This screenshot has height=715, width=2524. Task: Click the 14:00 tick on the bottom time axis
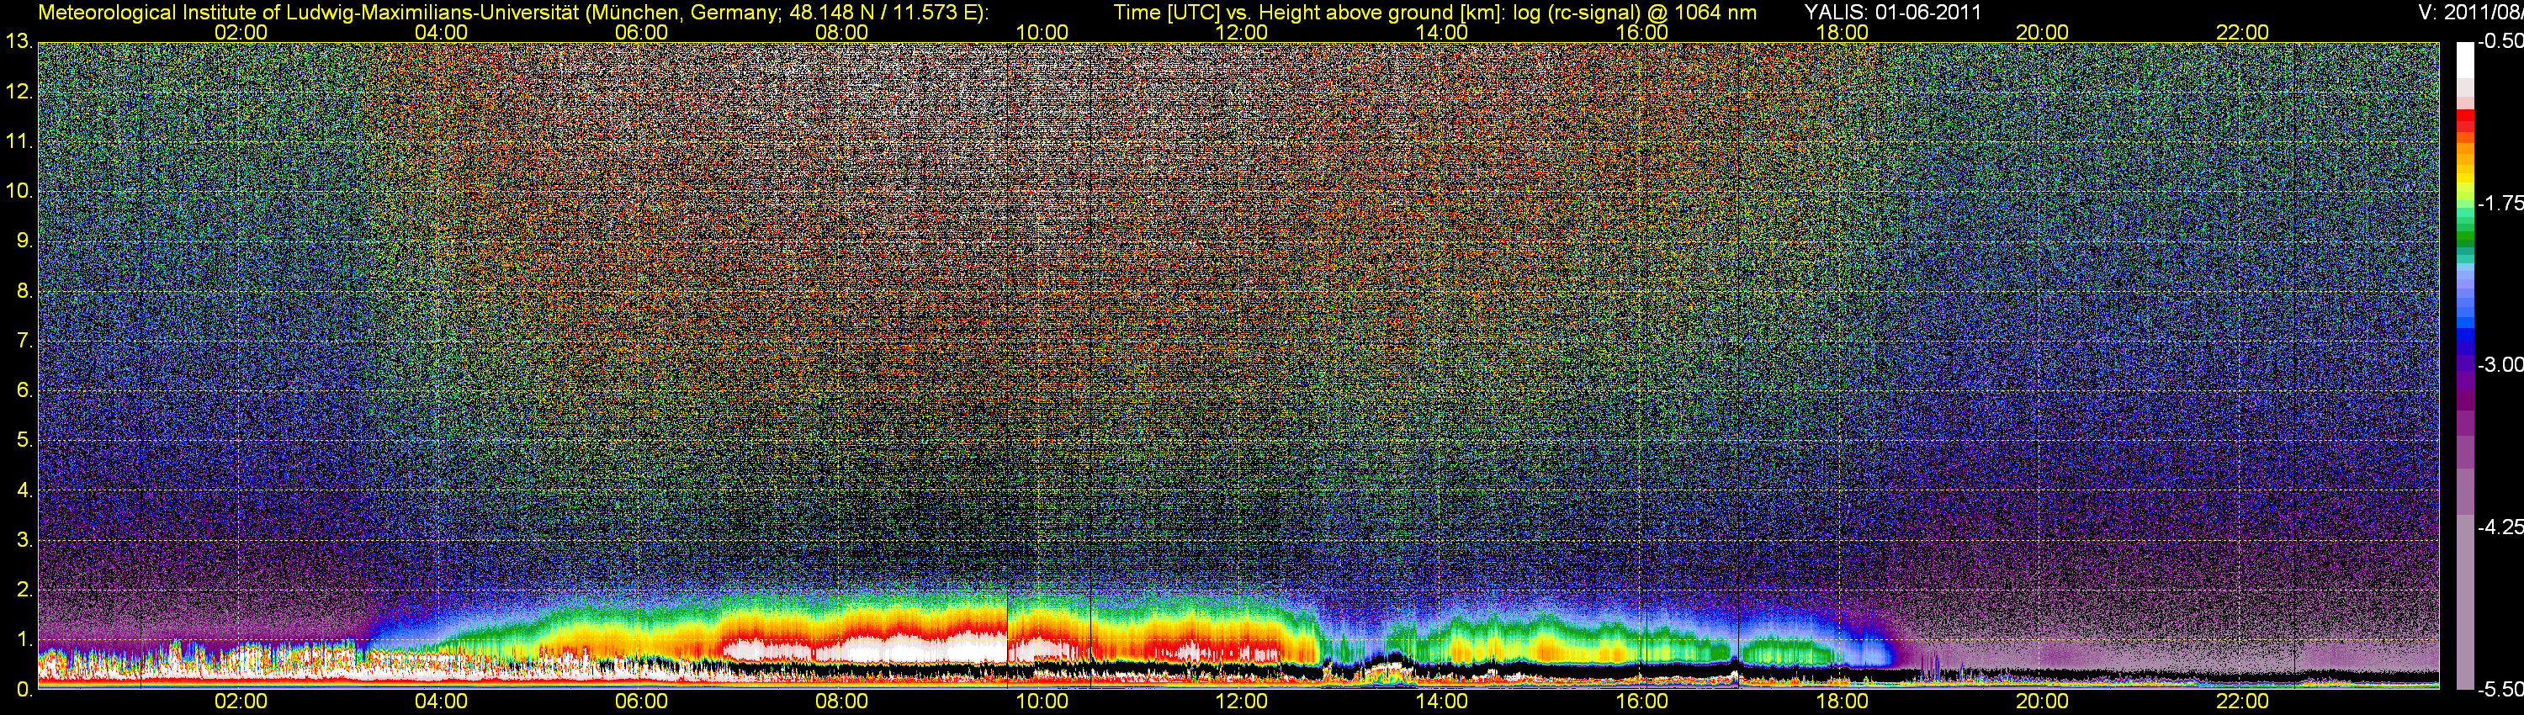(x=1441, y=702)
